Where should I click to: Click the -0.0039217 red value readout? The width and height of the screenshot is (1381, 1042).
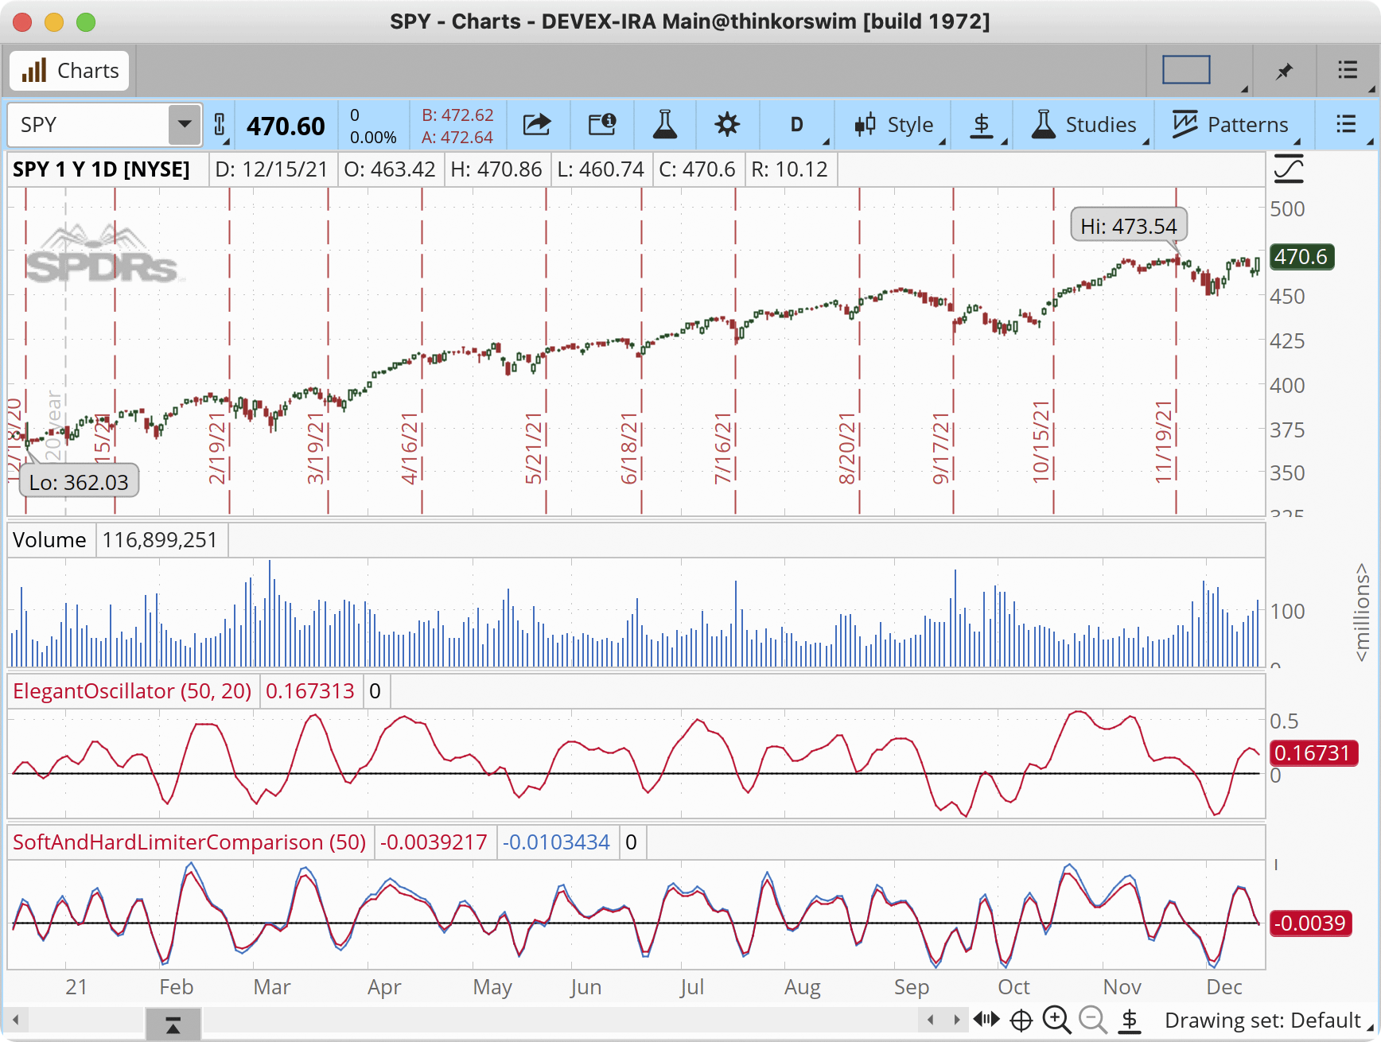coord(434,842)
